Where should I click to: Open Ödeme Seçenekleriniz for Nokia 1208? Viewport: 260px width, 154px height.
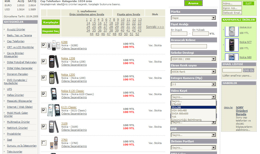pyautogui.click(x=74, y=65)
